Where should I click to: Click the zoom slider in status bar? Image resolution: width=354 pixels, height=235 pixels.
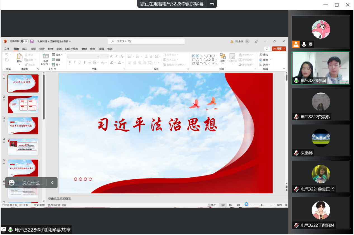click(262, 205)
